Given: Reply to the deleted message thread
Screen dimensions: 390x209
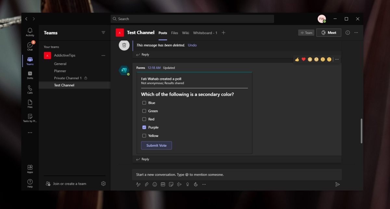Looking at the screenshot, I should 143,55.
